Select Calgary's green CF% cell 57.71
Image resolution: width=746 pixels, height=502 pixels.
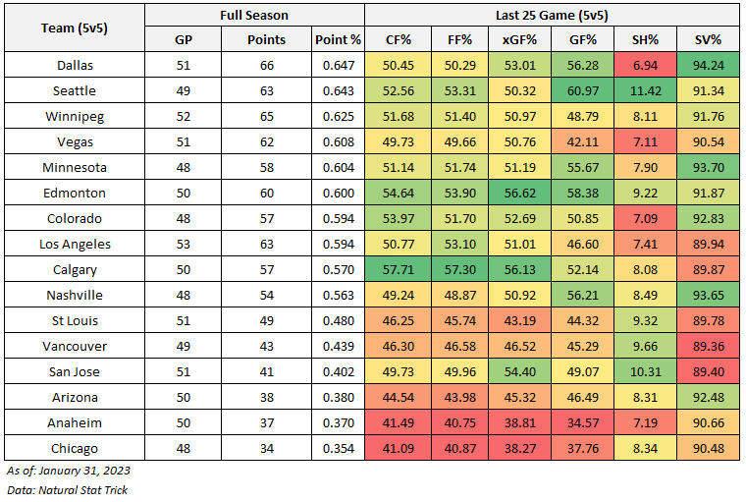(x=399, y=269)
